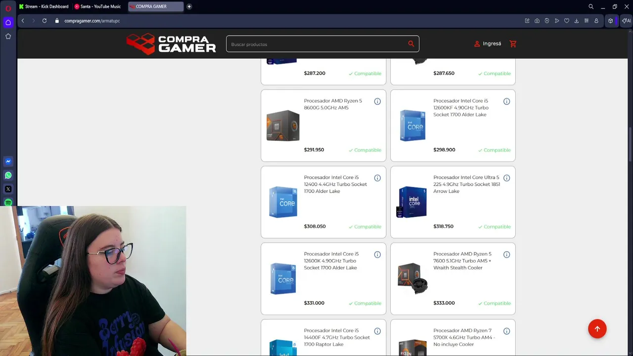Click Procesador Intel Core i5 12600KF title
Image resolution: width=633 pixels, height=356 pixels.
[x=461, y=108]
